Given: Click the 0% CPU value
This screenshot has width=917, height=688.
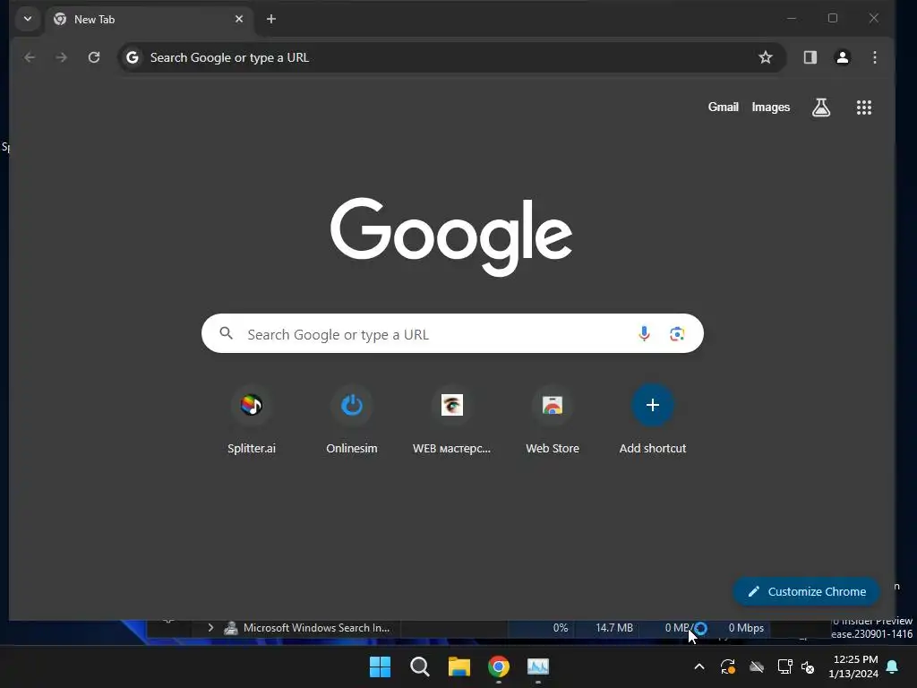Looking at the screenshot, I should (x=561, y=628).
